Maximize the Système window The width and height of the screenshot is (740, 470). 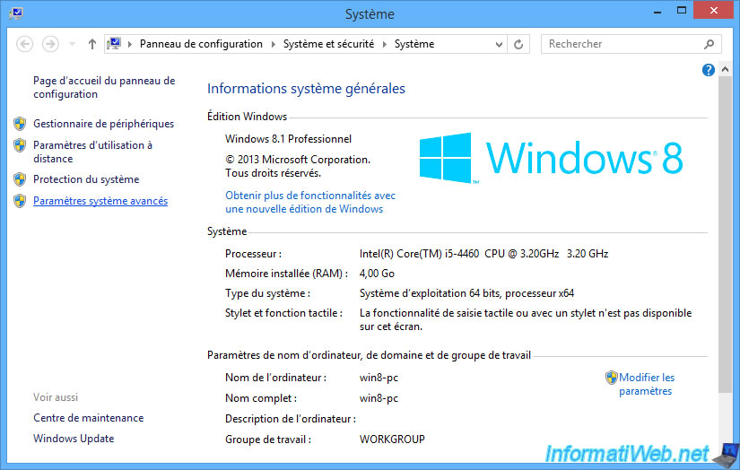pyautogui.click(x=682, y=10)
